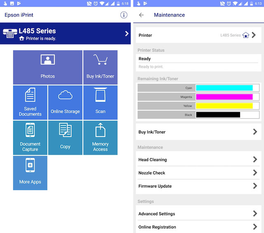Select Firmware Update option
Viewport: 264px width, 233px height.
click(x=198, y=186)
